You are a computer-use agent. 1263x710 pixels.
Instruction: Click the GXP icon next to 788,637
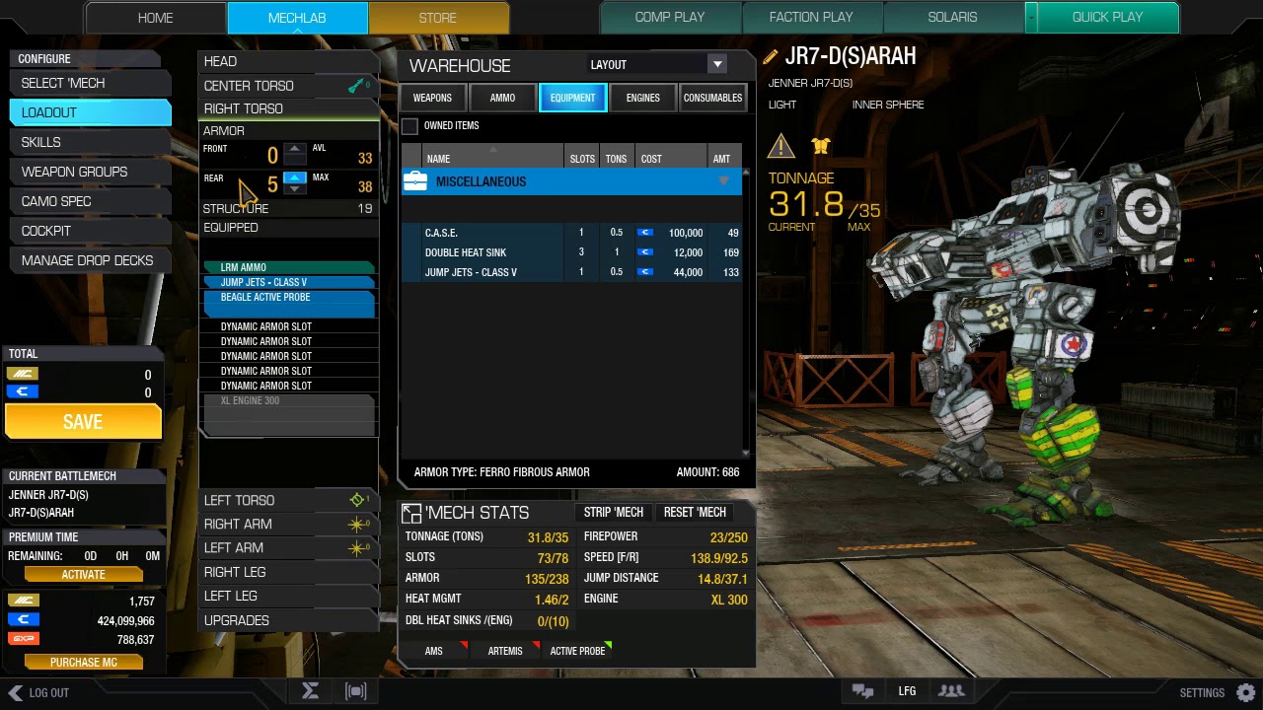pos(23,639)
